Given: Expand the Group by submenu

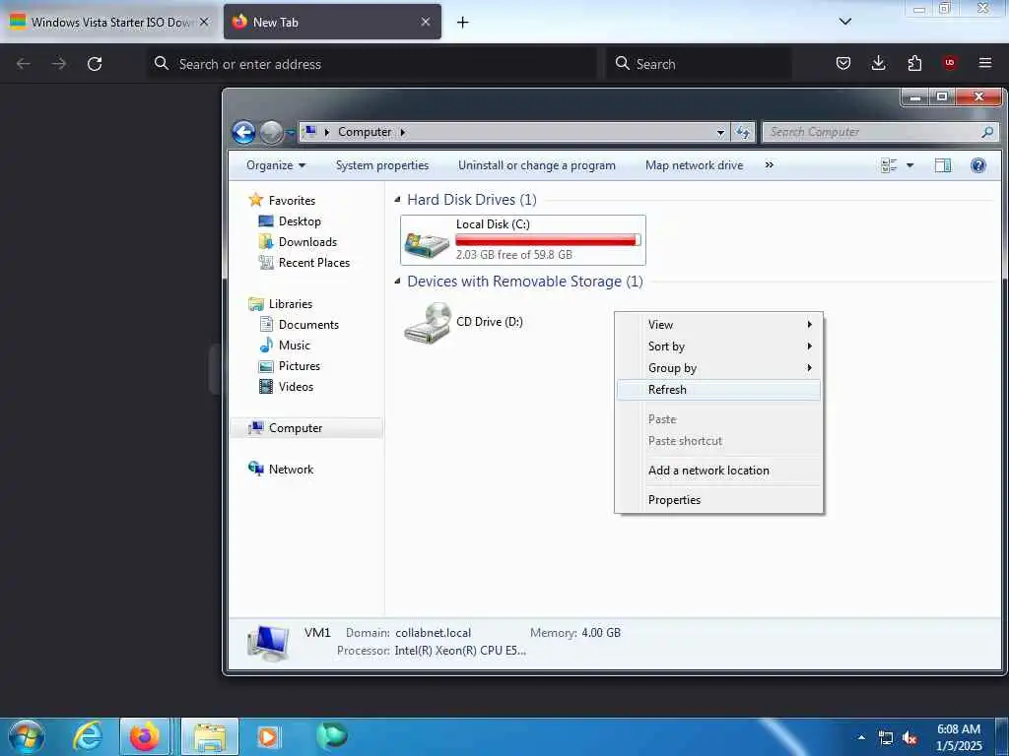Looking at the screenshot, I should click(x=718, y=368).
